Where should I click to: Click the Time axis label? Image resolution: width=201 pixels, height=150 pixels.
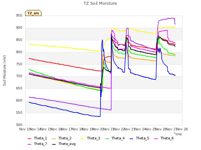tap(178, 134)
